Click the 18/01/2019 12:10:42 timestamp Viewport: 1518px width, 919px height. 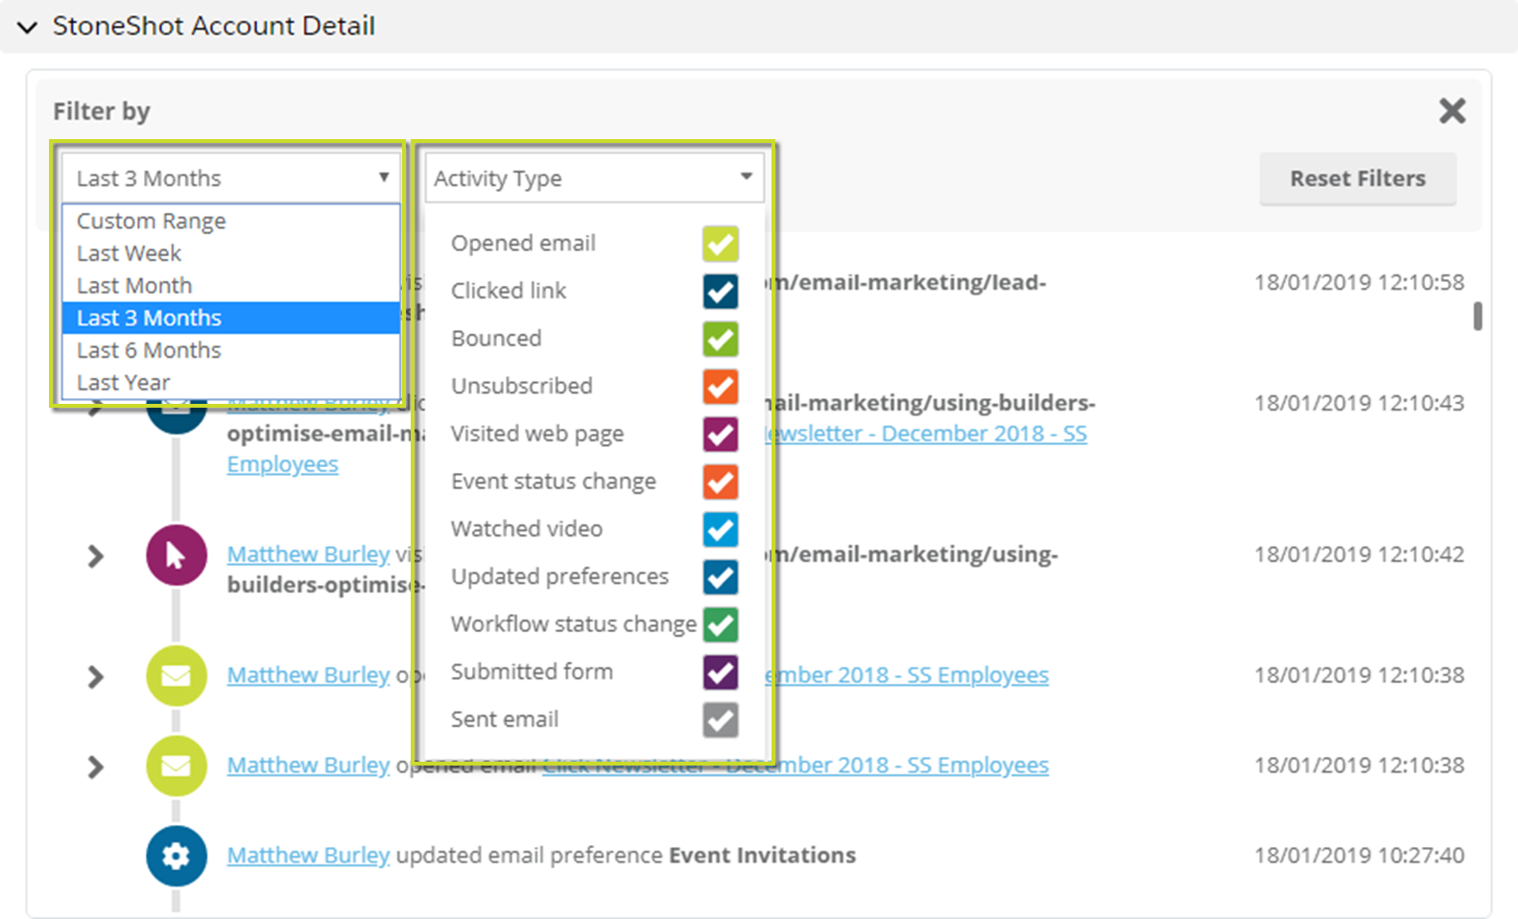[1359, 554]
